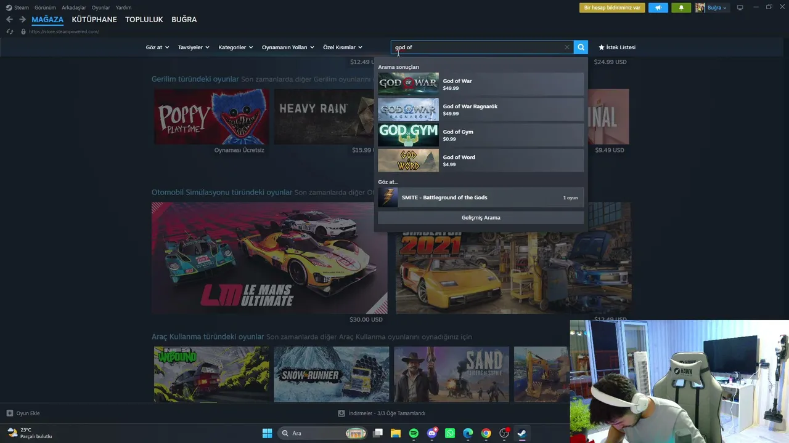The width and height of the screenshot is (789, 443).
Task: Select the God of Gym search result
Action: [x=481, y=135]
